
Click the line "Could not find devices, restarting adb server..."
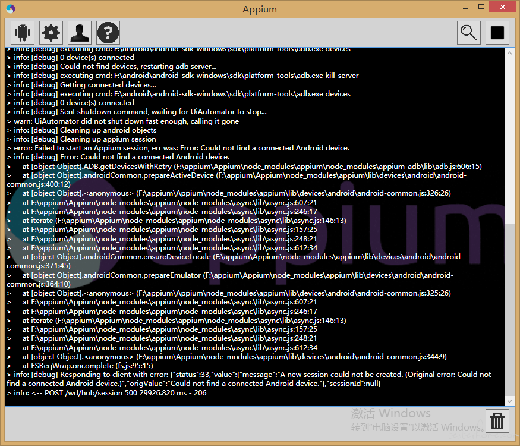pos(112,67)
